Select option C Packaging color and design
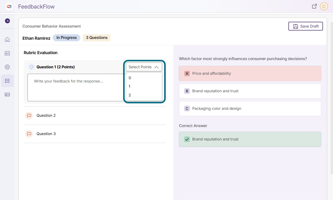The image size is (333, 200). (x=250, y=109)
